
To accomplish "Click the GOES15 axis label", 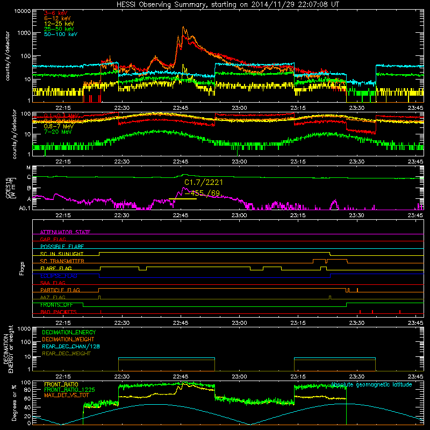I will 10,188.
